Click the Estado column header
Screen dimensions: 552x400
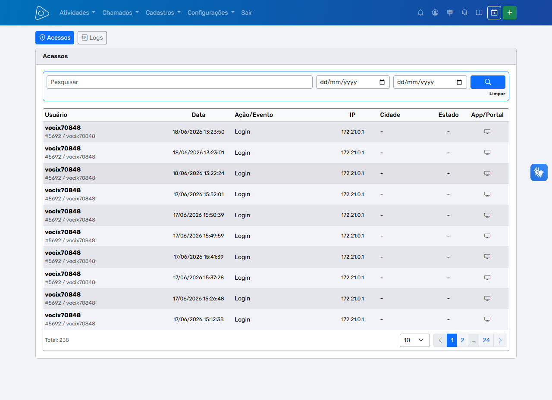click(448, 115)
